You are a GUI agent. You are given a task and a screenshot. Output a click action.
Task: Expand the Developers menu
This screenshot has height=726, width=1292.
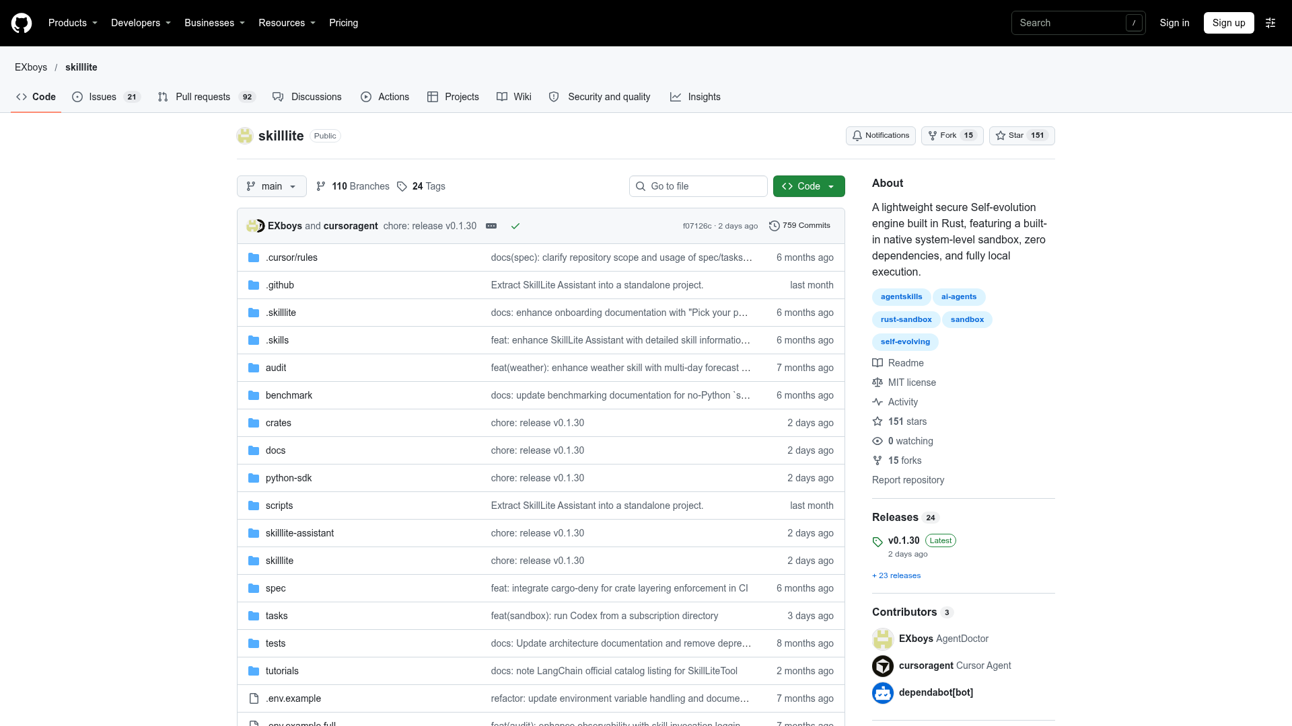pos(141,23)
